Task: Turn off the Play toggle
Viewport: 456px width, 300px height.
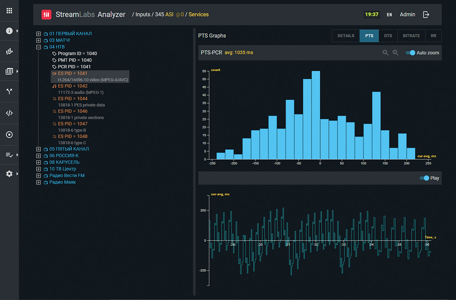Action: [x=424, y=178]
